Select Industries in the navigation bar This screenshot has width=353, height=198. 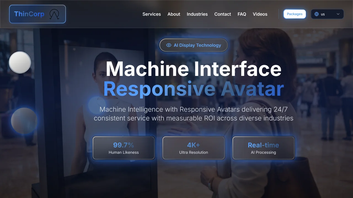[197, 14]
